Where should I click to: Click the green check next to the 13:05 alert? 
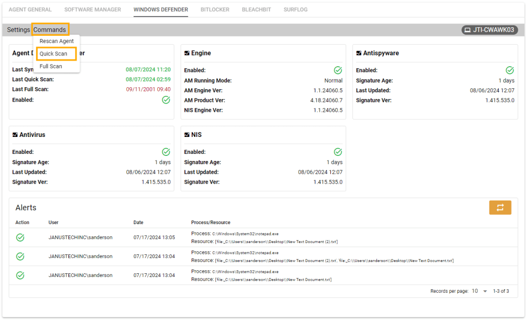pyautogui.click(x=20, y=237)
